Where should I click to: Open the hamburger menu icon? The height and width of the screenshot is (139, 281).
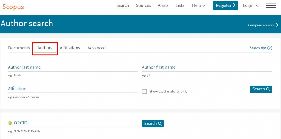click(271, 5)
